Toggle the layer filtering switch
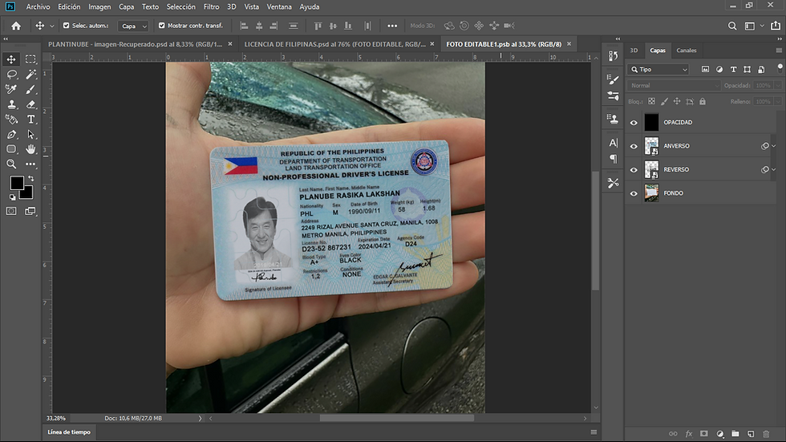Image resolution: width=786 pixels, height=442 pixels. (x=780, y=67)
